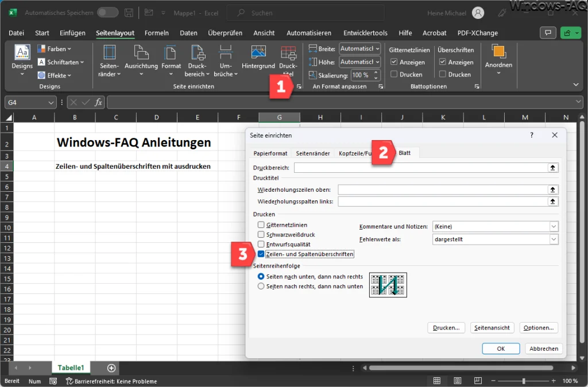The width and height of the screenshot is (588, 387).
Task: Open the Umbrüche breaks menu
Action: click(225, 61)
